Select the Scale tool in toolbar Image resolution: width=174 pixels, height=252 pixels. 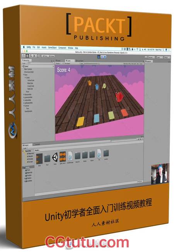34,56
